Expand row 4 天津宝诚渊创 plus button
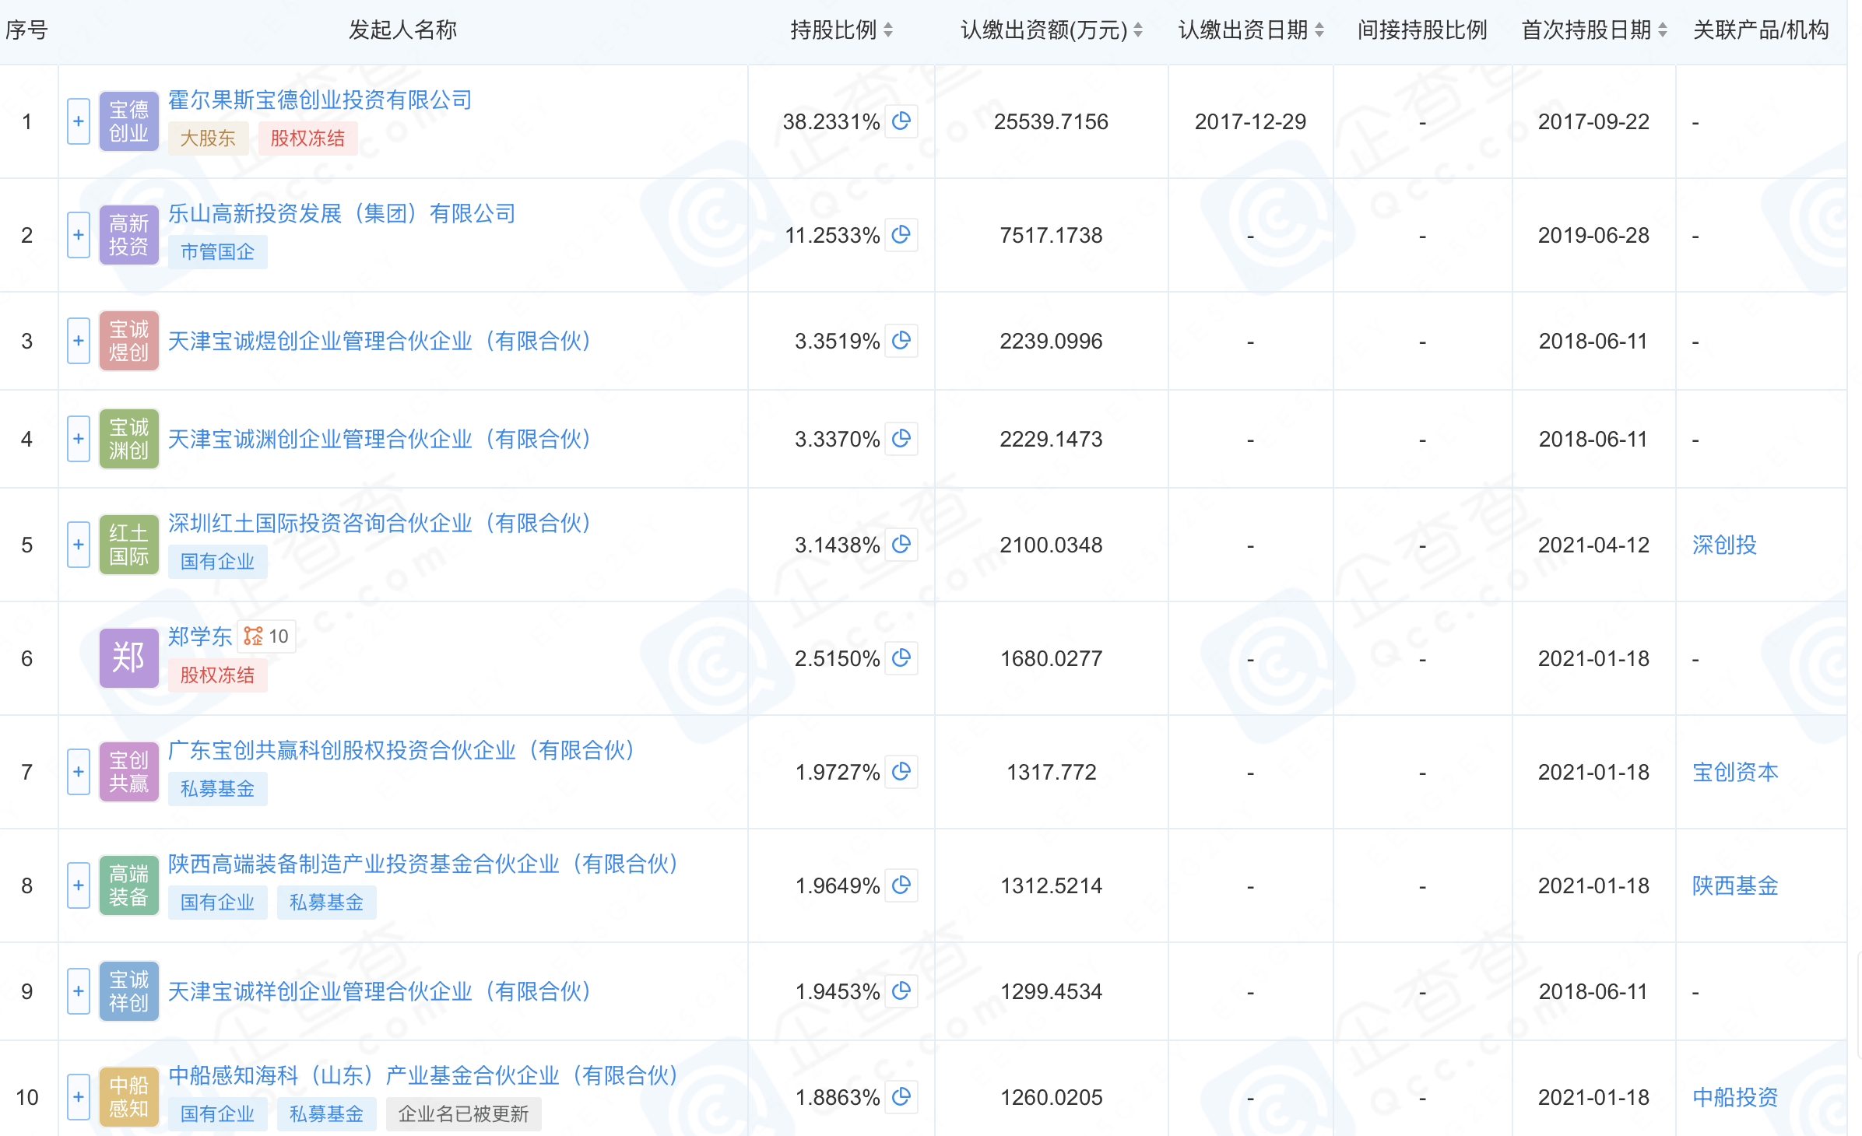Image resolution: width=1862 pixels, height=1136 pixels. click(x=79, y=439)
